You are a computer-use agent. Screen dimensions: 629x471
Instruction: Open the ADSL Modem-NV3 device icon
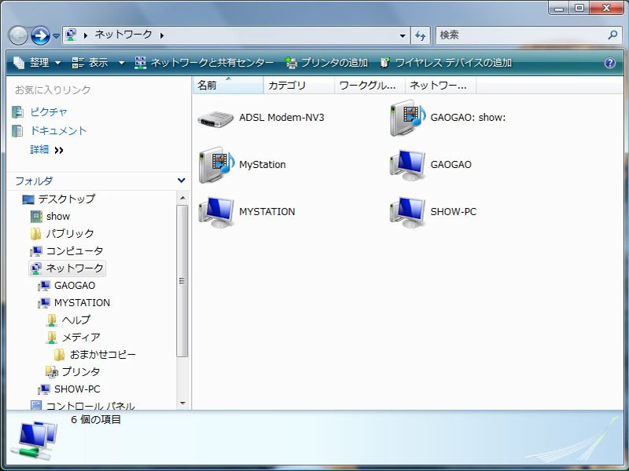216,118
